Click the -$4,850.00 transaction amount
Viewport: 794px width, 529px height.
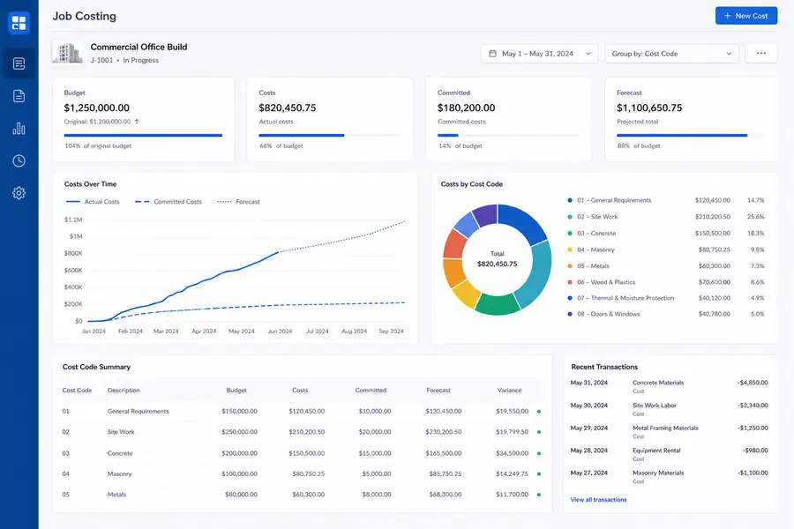pos(753,383)
